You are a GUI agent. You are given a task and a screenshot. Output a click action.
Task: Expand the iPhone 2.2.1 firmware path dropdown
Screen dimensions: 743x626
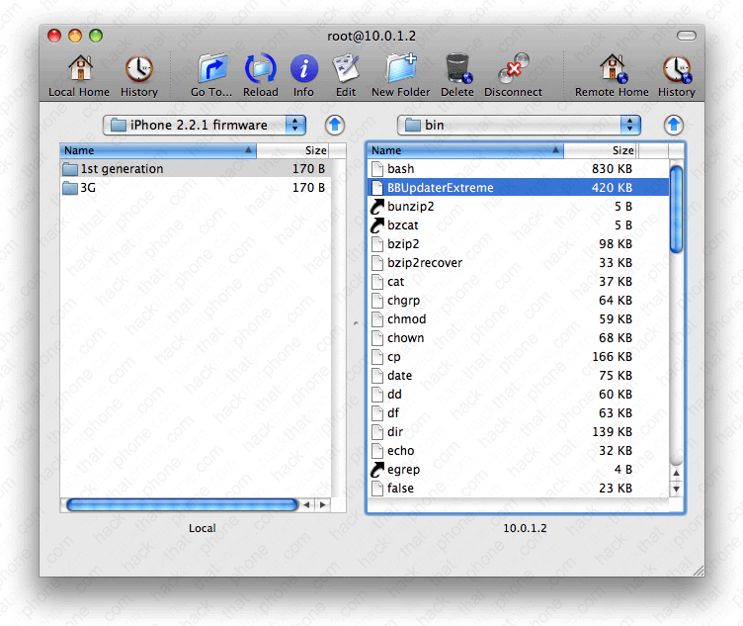205,125
